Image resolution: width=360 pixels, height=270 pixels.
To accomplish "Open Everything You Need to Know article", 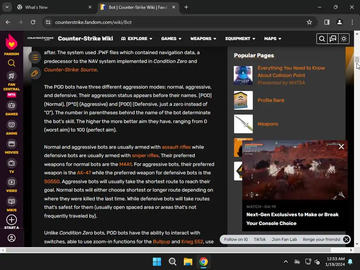I will 291,72.
